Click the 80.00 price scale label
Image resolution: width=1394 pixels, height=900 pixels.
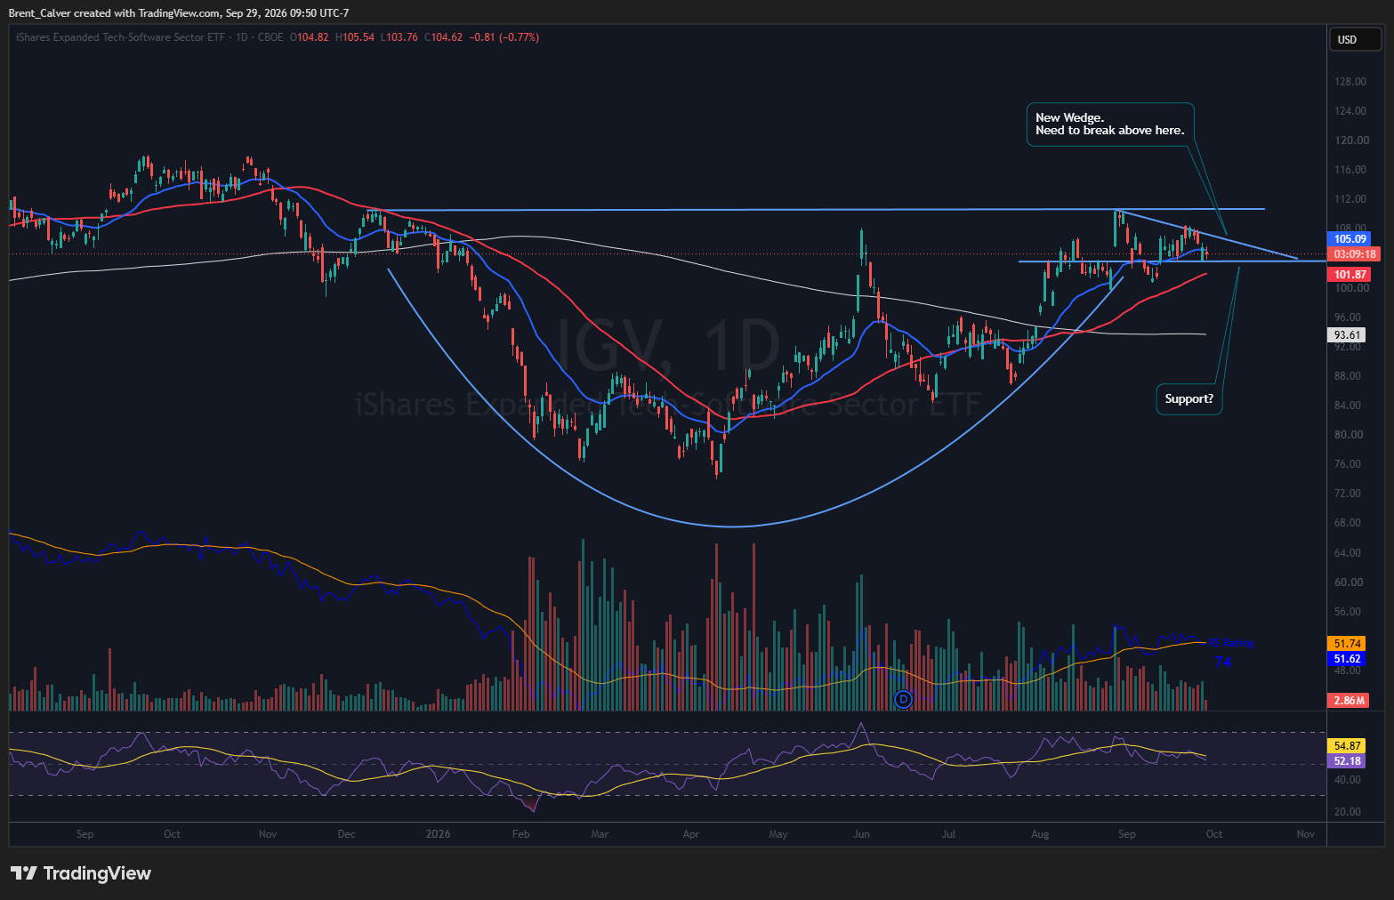[x=1350, y=435]
